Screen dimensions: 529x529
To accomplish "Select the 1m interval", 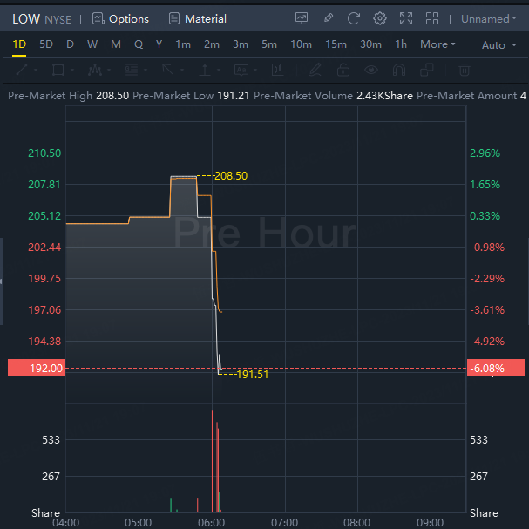I will click(x=183, y=44).
